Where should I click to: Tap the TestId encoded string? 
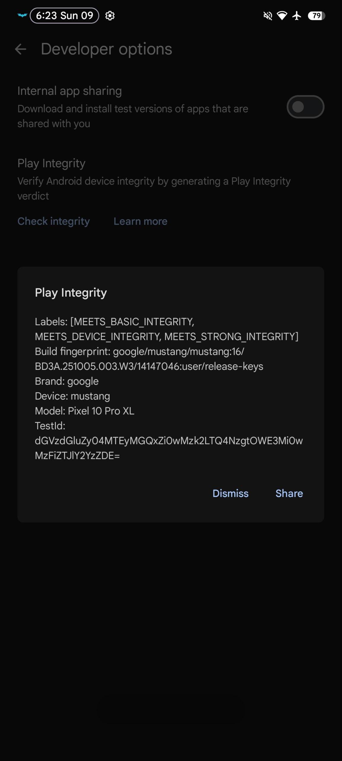click(x=169, y=448)
